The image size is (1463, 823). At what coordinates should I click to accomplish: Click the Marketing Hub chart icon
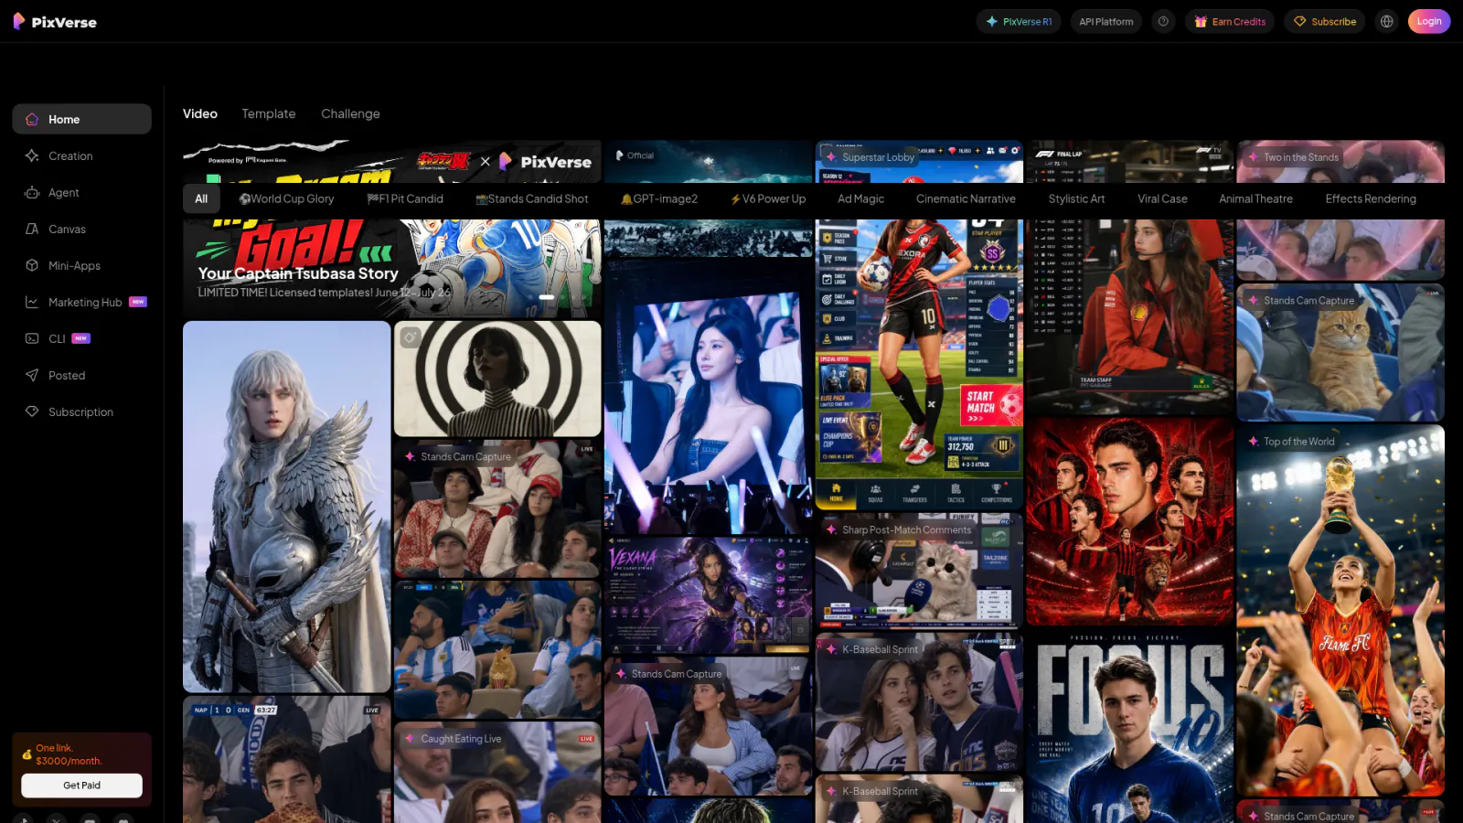click(32, 302)
